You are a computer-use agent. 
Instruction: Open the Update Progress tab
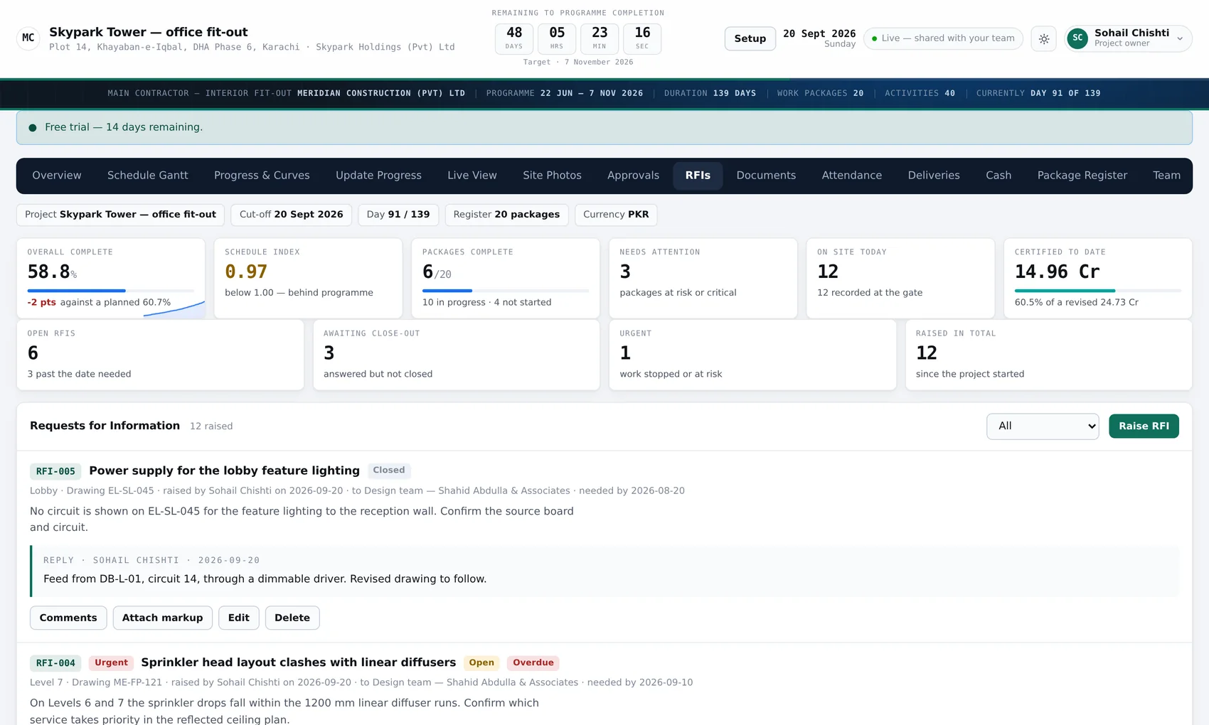[x=378, y=176]
